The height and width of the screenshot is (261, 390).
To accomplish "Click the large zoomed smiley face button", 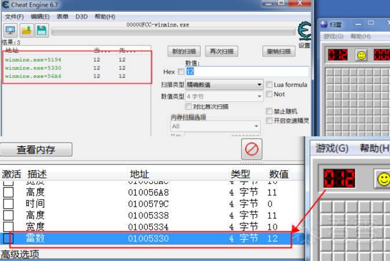I will tap(383, 179).
